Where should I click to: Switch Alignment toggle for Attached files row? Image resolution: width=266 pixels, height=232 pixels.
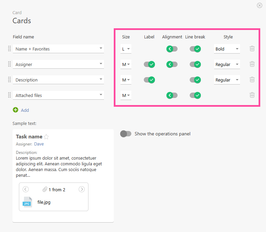coord(172,95)
